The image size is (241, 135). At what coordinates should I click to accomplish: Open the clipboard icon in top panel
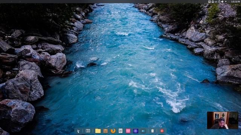point(219,1)
